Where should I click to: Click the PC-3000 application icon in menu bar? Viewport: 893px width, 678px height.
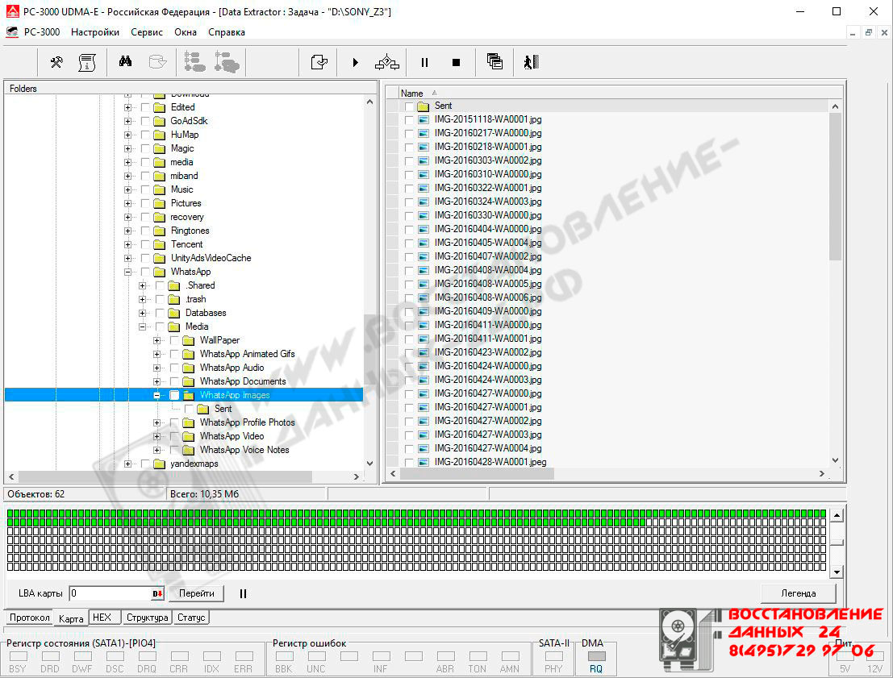click(x=12, y=32)
